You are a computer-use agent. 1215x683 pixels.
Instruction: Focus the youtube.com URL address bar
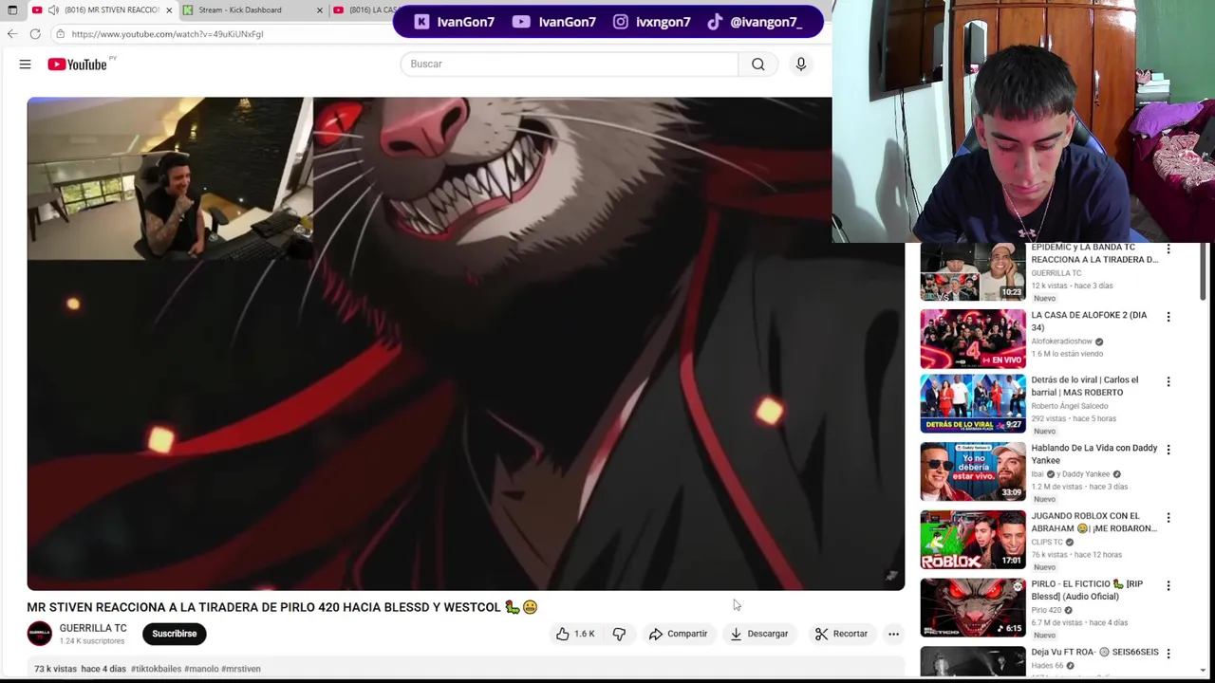pyautogui.click(x=167, y=34)
